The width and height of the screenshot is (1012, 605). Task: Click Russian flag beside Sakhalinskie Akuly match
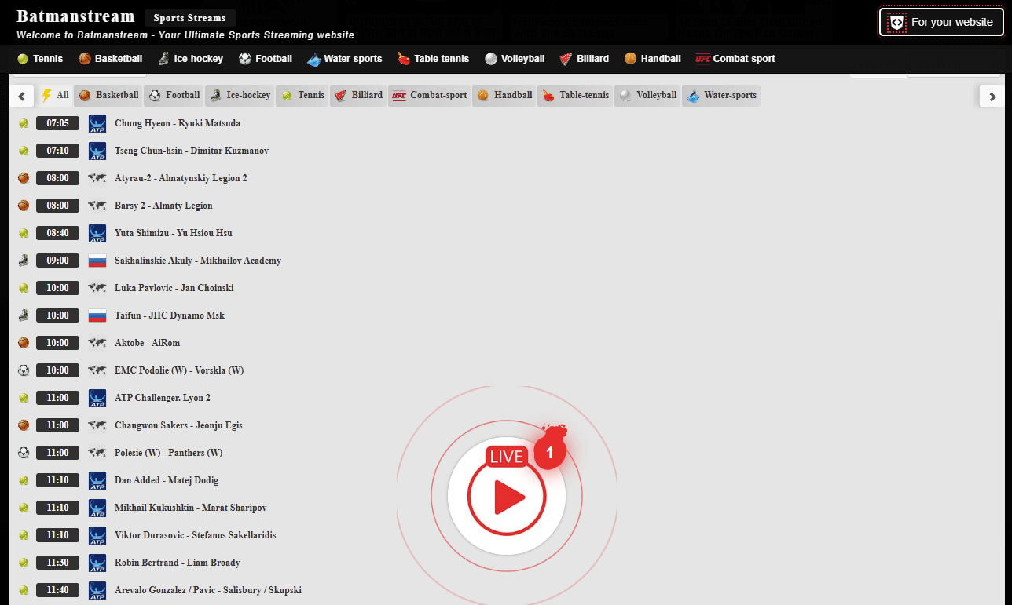pyautogui.click(x=97, y=261)
